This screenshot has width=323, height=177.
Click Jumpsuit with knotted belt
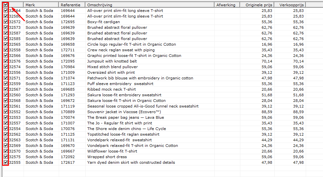tap(112, 61)
